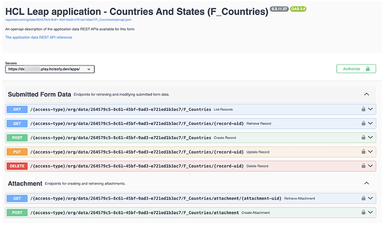Click the lock icon on List Records row
Viewport: 383px width, 225px height.
(363, 109)
